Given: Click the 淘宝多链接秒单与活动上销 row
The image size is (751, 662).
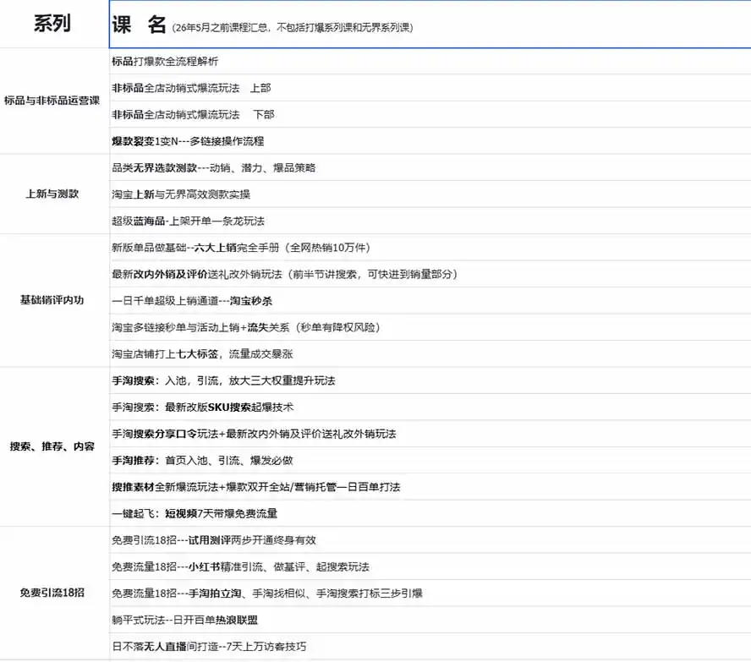Looking at the screenshot, I should 430,327.
